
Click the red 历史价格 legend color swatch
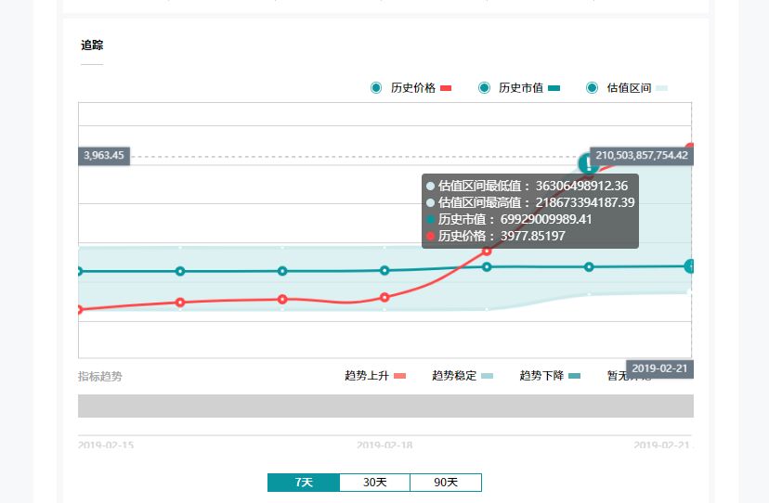coord(446,88)
